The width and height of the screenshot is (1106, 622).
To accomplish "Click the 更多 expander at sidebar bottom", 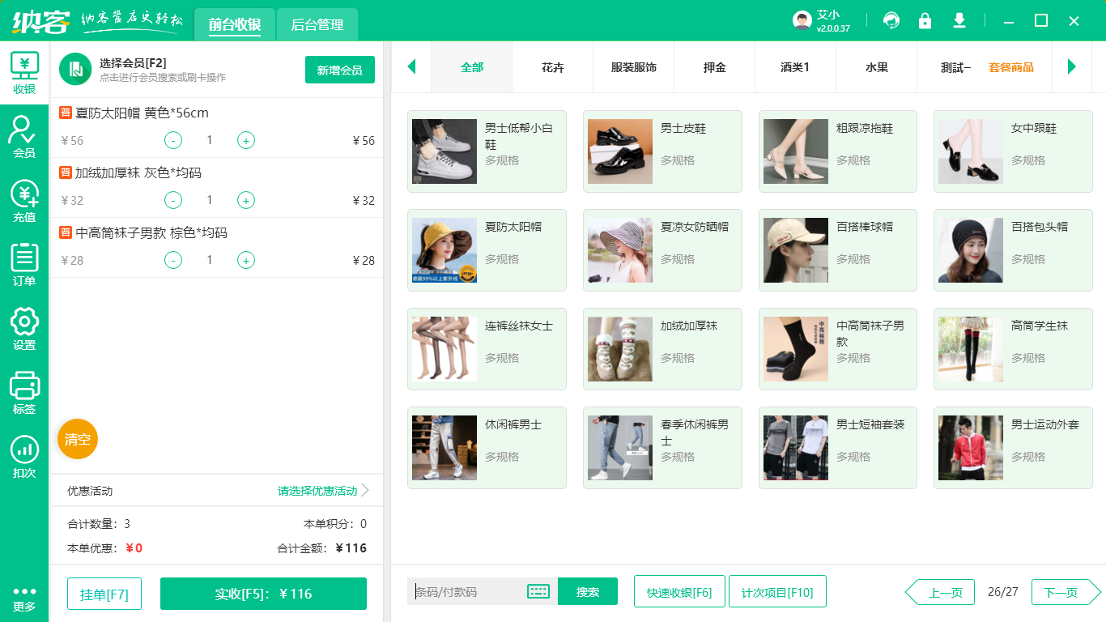I will (x=23, y=591).
